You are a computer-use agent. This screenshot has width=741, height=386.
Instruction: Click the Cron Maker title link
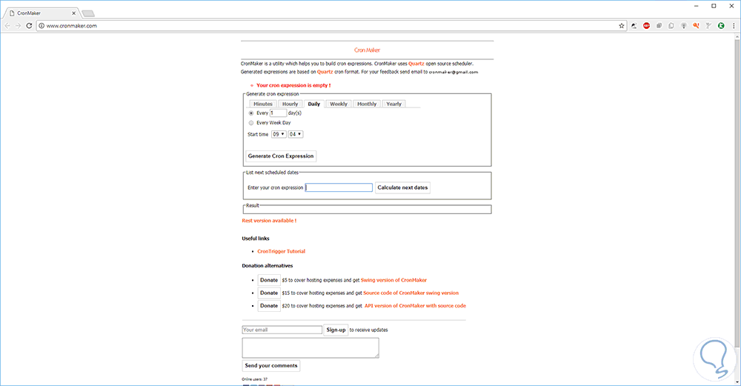click(x=368, y=50)
